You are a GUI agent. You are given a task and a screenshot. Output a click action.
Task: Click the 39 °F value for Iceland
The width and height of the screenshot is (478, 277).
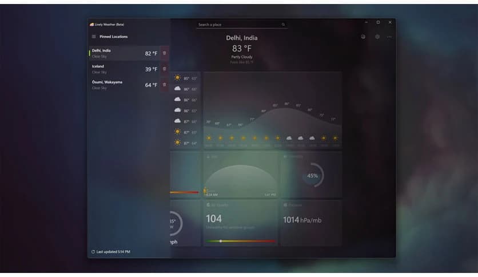pos(151,69)
